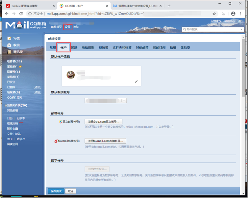This screenshot has height=198, width=248.
Task: Click the 退出 logout link
Action: point(241,21)
